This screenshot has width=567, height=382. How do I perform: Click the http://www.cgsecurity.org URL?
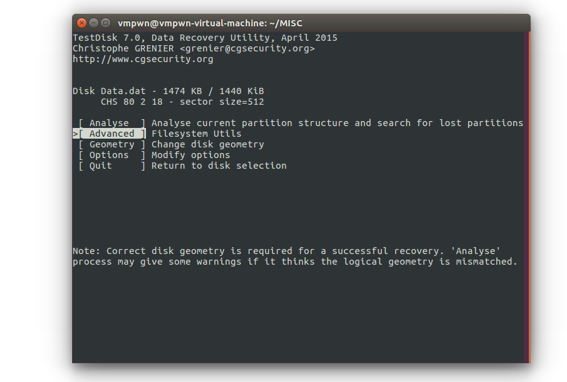(x=143, y=59)
